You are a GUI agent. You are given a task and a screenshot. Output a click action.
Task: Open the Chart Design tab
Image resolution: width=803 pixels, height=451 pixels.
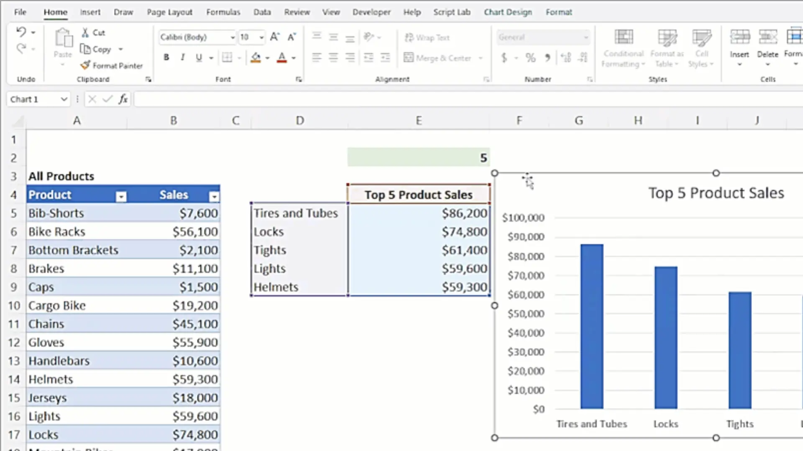[x=508, y=12]
